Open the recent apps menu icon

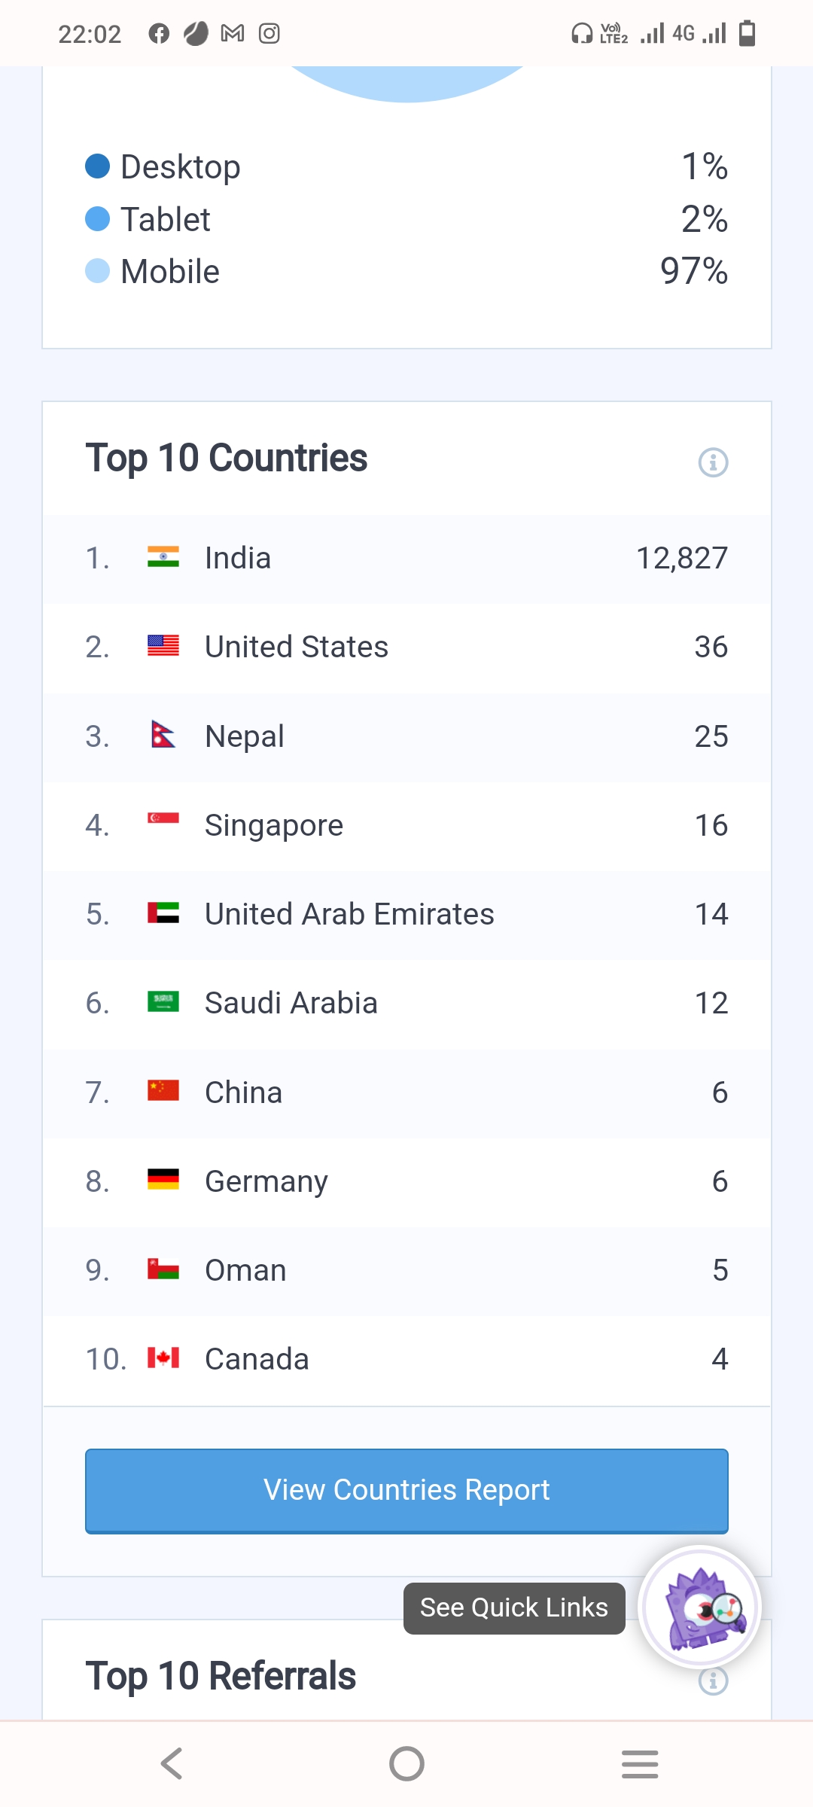pos(640,1763)
